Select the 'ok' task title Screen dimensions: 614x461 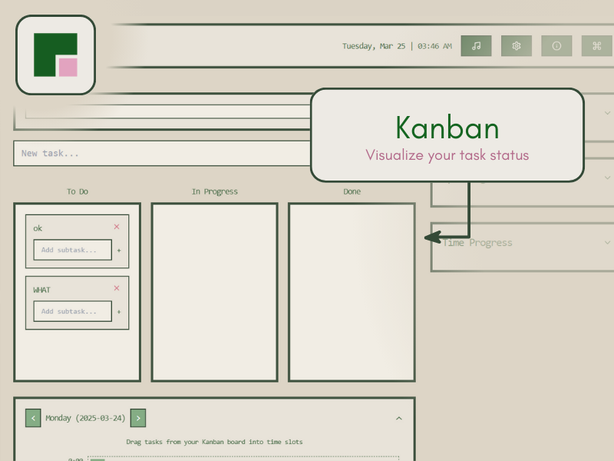(38, 228)
